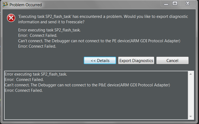Click the last "Connect Failed" line in details
The height and width of the screenshot is (124, 199).
point(24,90)
